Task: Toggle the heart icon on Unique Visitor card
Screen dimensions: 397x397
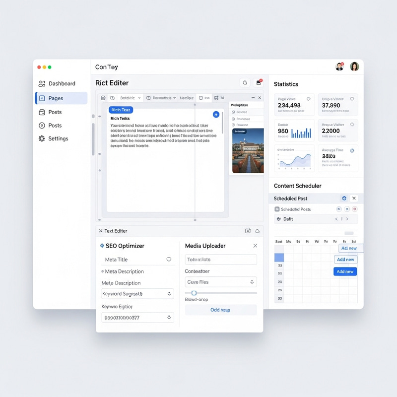Action: 352,99
